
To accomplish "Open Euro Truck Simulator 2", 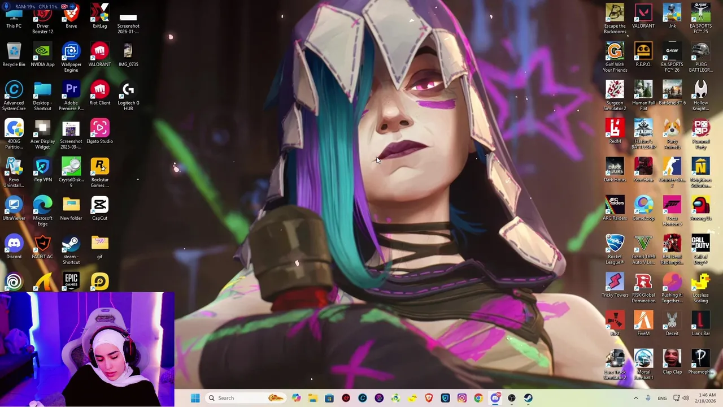I will (615, 365).
